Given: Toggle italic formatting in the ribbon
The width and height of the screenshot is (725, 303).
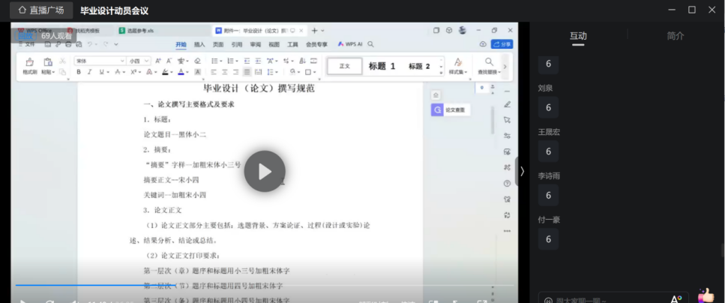Looking at the screenshot, I should point(91,72).
